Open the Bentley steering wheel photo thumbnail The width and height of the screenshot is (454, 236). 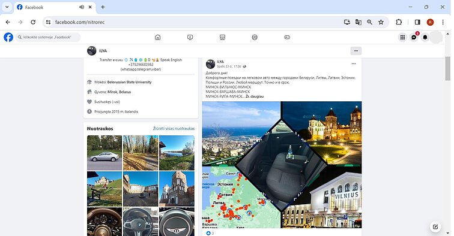177,222
